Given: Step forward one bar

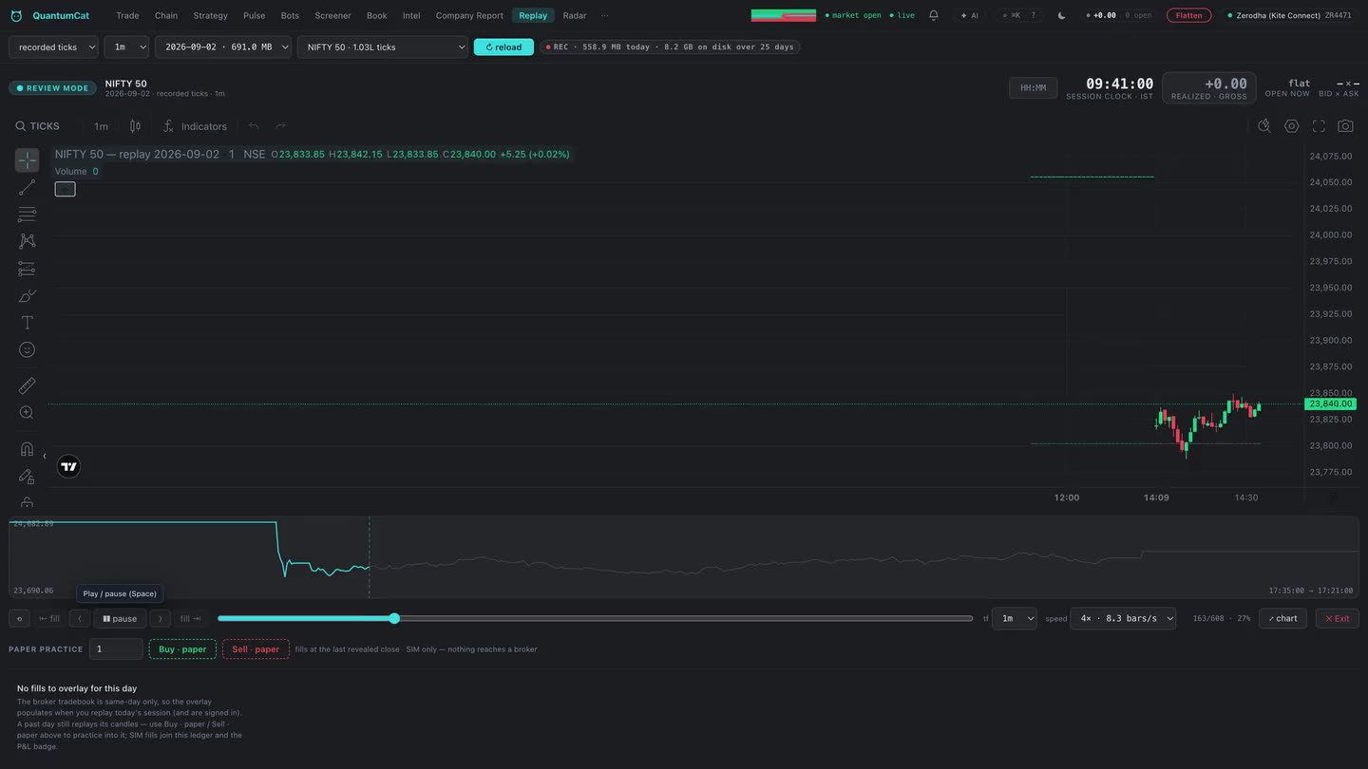Looking at the screenshot, I should [161, 618].
